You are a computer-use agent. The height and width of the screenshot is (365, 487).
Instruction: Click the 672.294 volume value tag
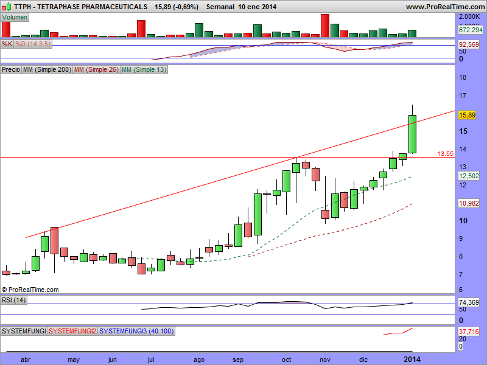pos(471,30)
